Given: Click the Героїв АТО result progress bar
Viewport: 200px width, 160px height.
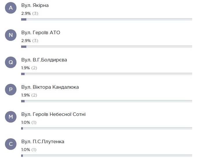Looking at the screenshot, I should [107, 47].
